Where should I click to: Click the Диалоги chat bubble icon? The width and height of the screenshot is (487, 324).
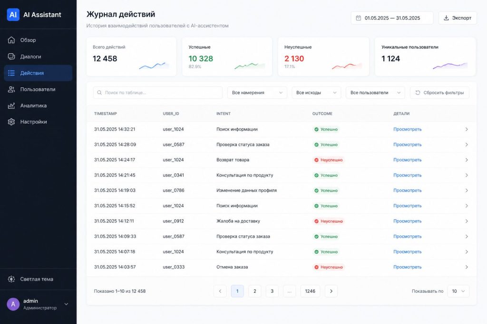pos(11,56)
